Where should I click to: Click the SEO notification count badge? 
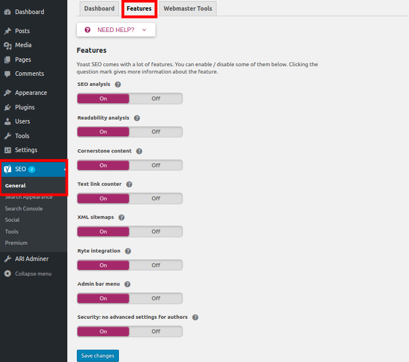pyautogui.click(x=31, y=169)
